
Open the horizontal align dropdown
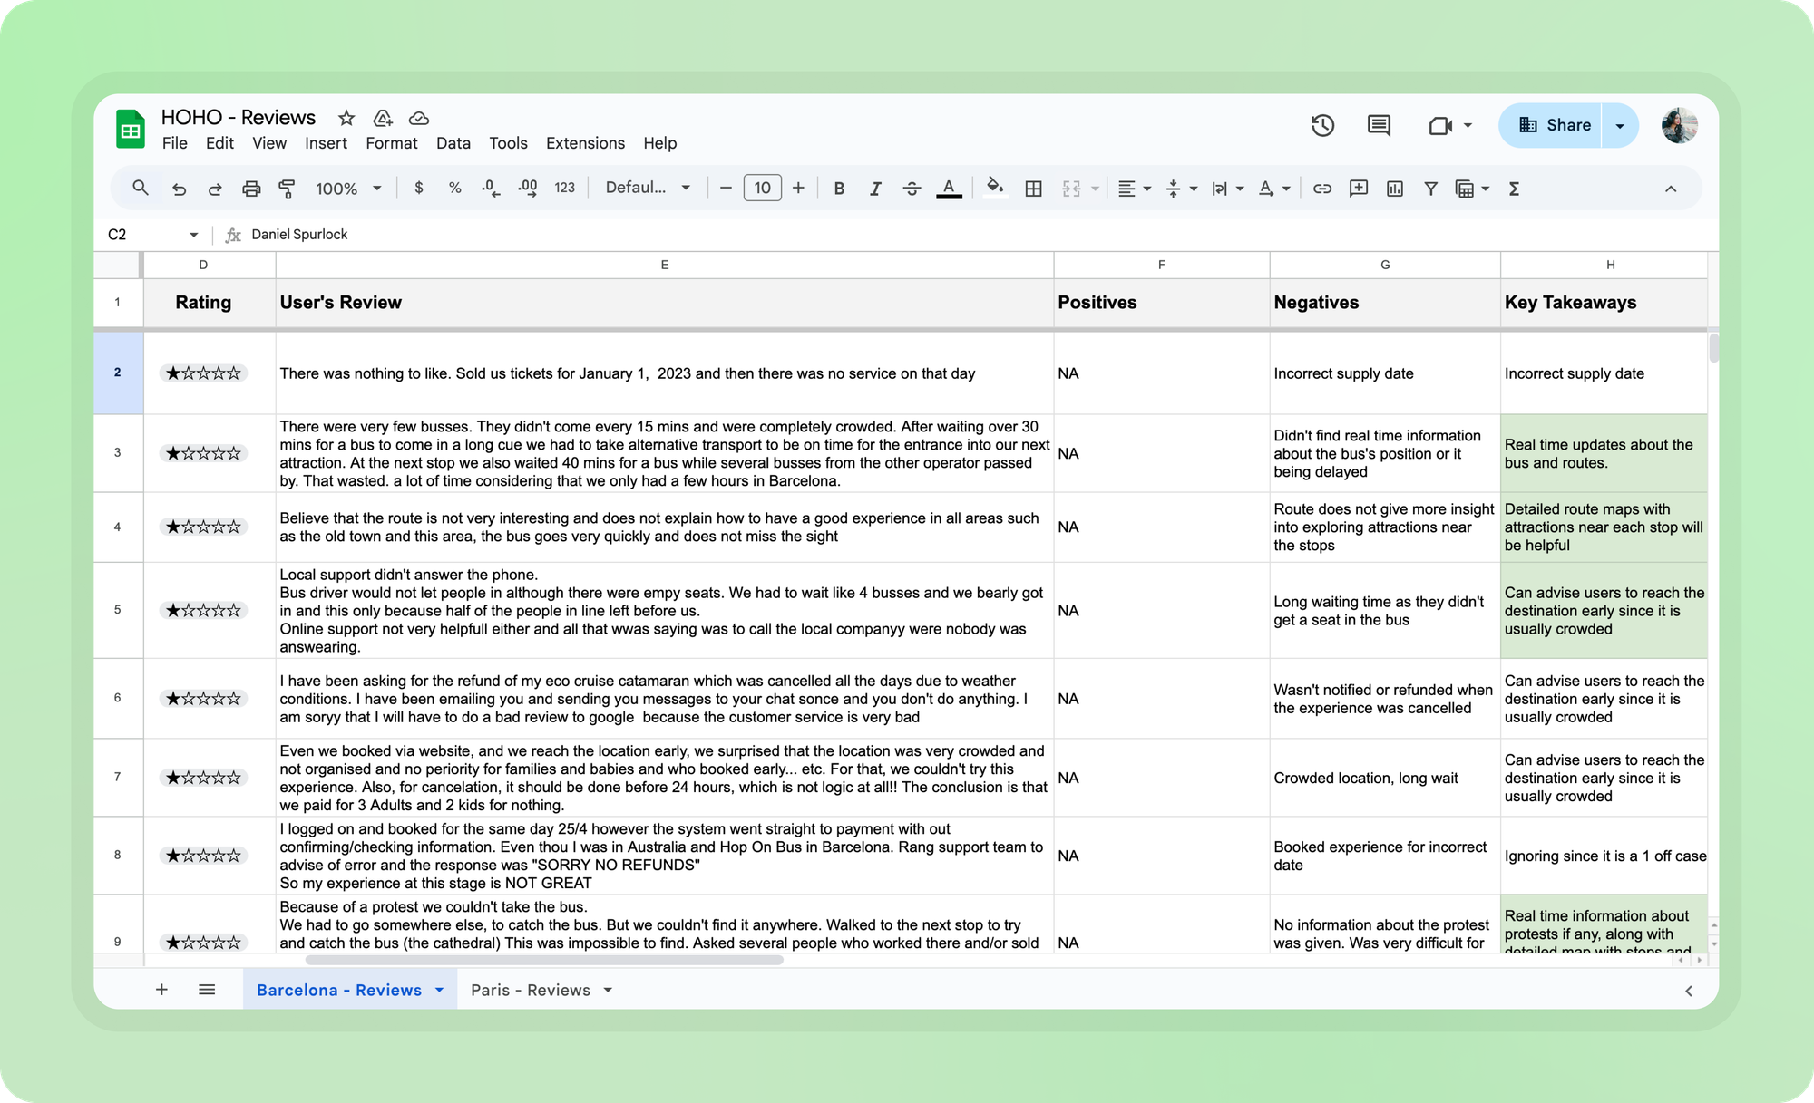pos(1134,189)
